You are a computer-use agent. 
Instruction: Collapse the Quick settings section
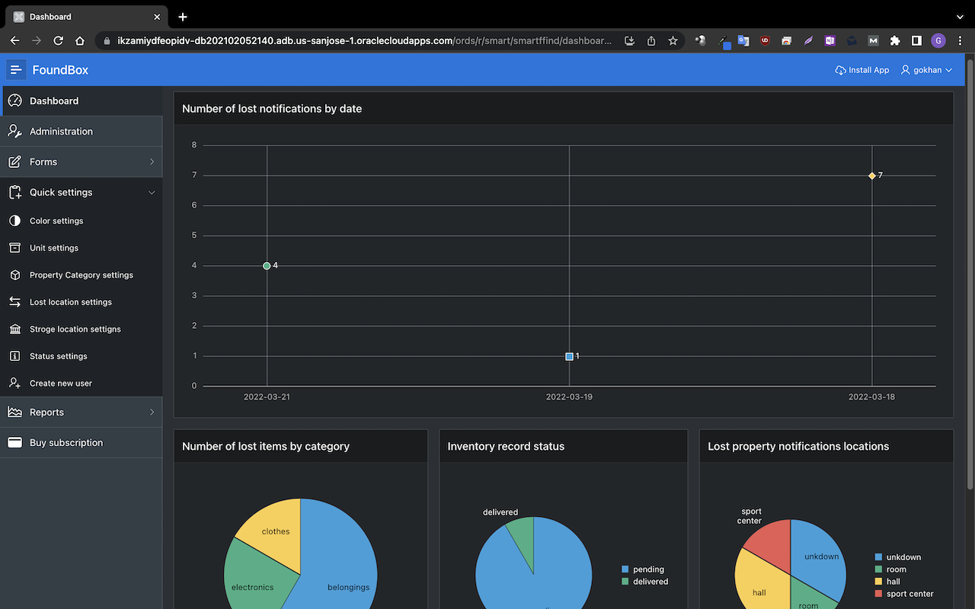pos(152,193)
